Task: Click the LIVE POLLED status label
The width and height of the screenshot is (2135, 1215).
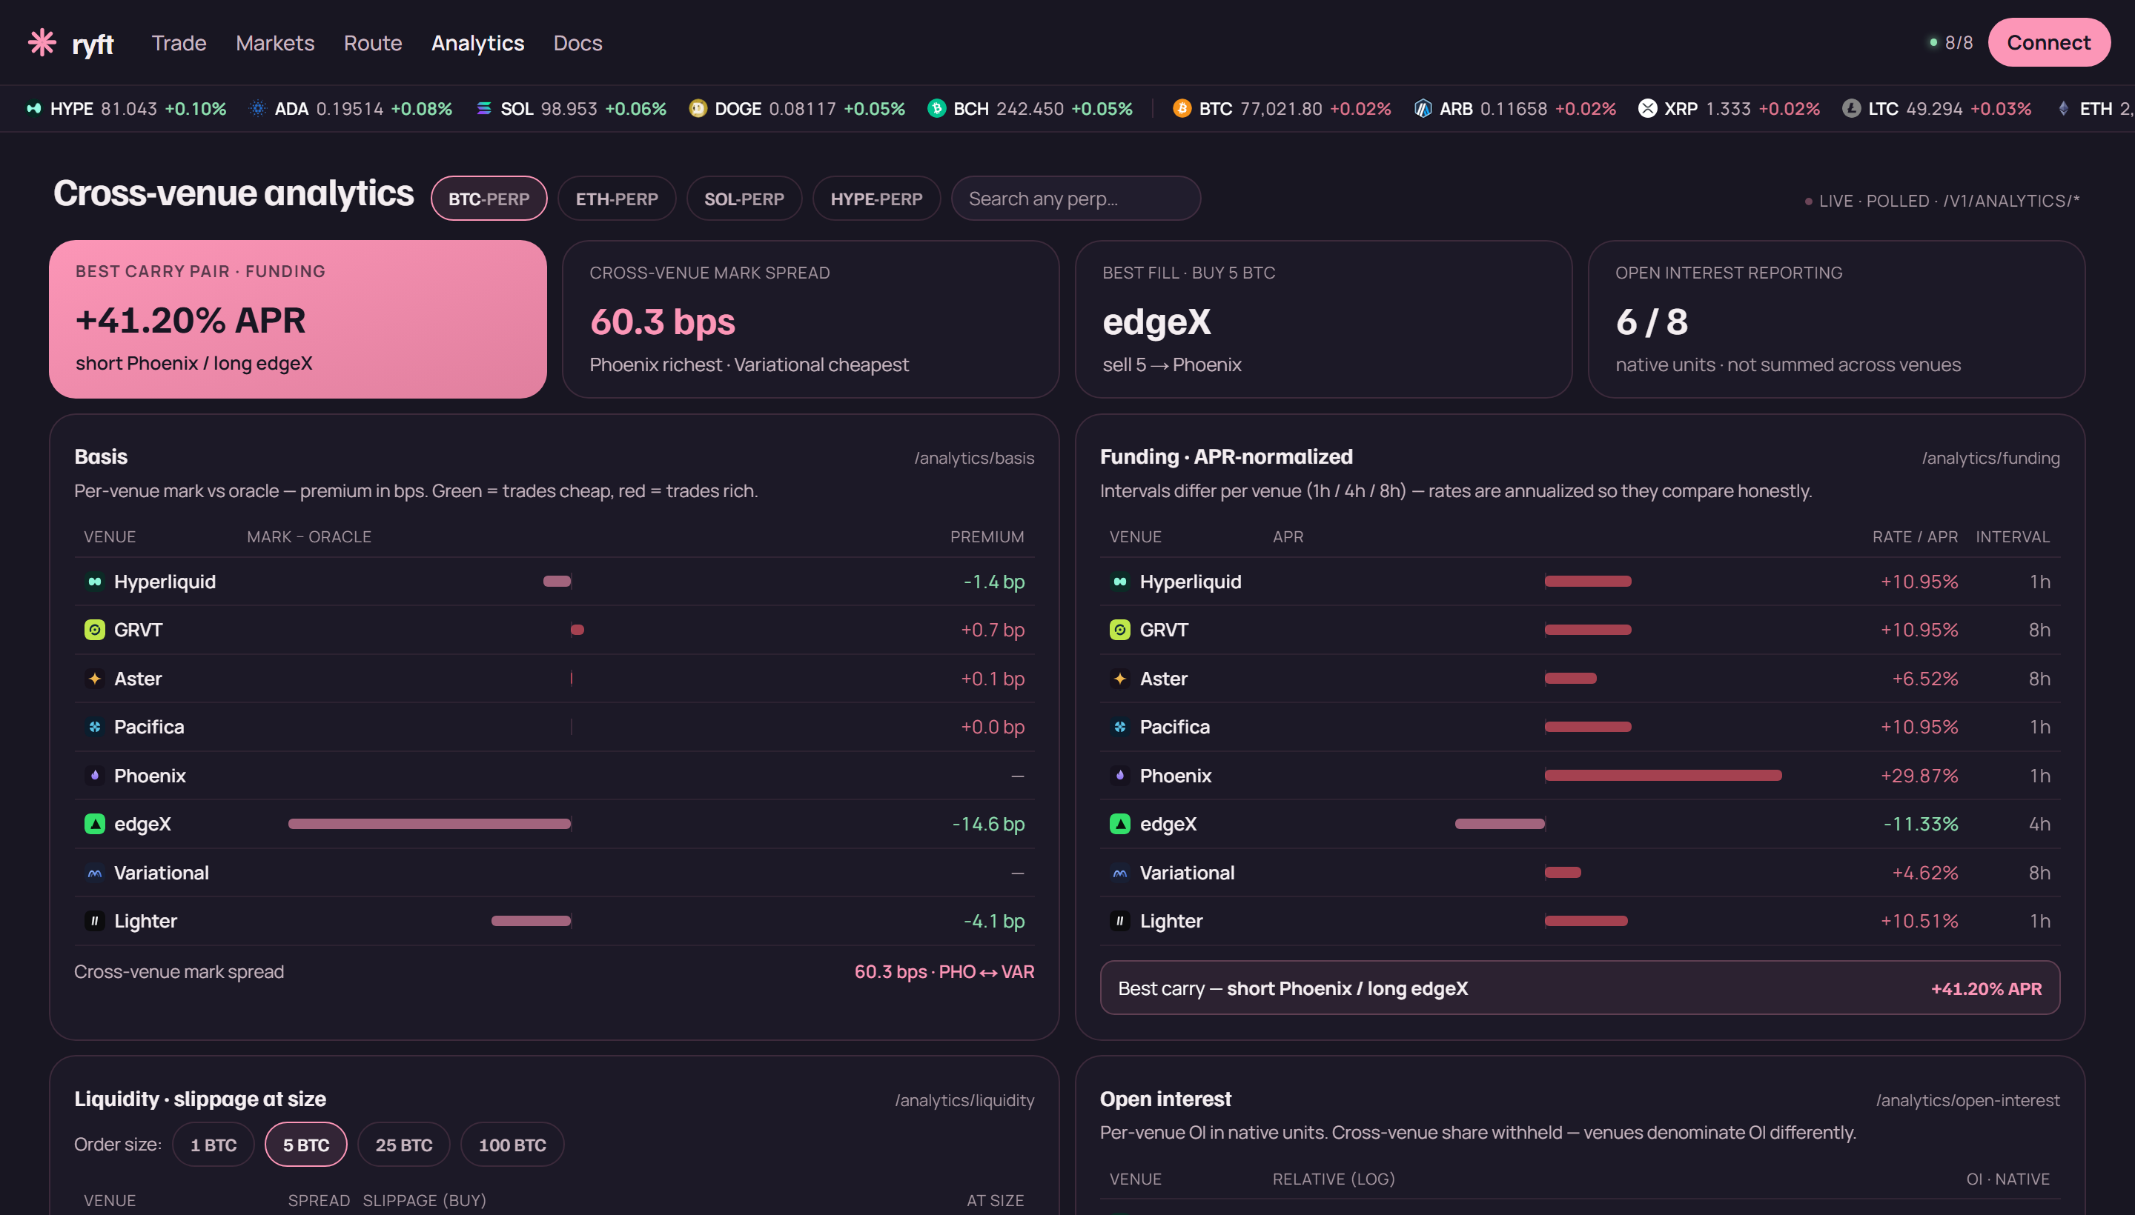Action: pyautogui.click(x=1942, y=201)
